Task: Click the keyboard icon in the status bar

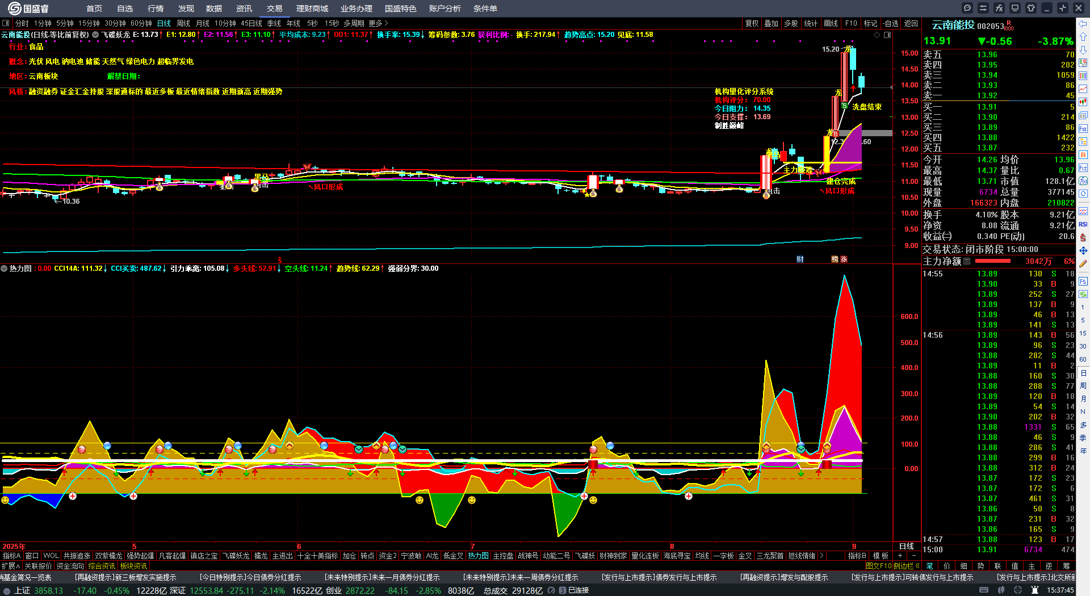Action: coord(984,590)
